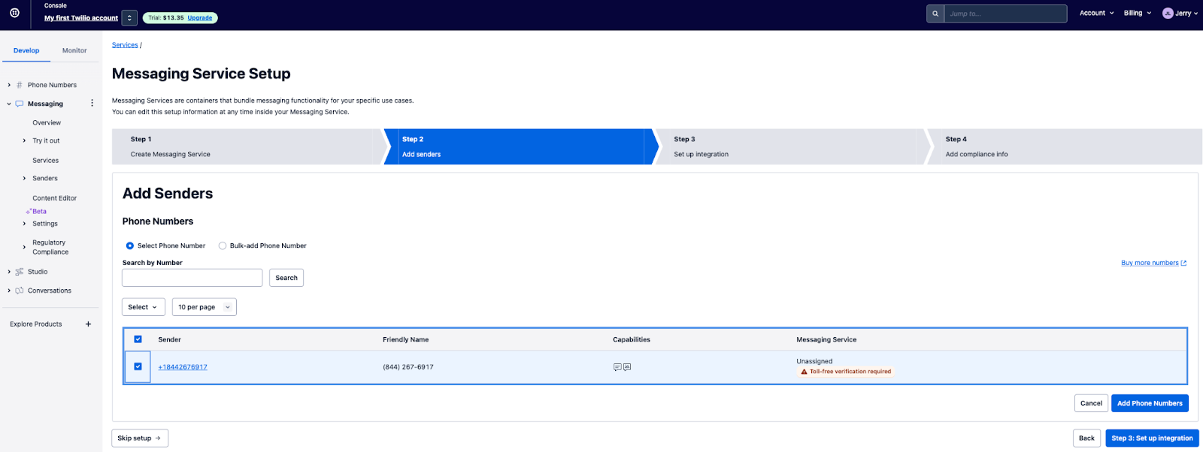Open the account switcher arrows
The image size is (1203, 452).
coord(129,18)
